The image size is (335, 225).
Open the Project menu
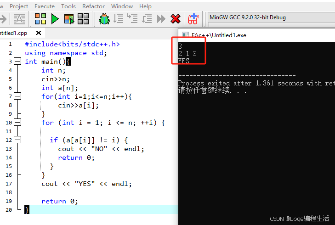click(x=19, y=6)
